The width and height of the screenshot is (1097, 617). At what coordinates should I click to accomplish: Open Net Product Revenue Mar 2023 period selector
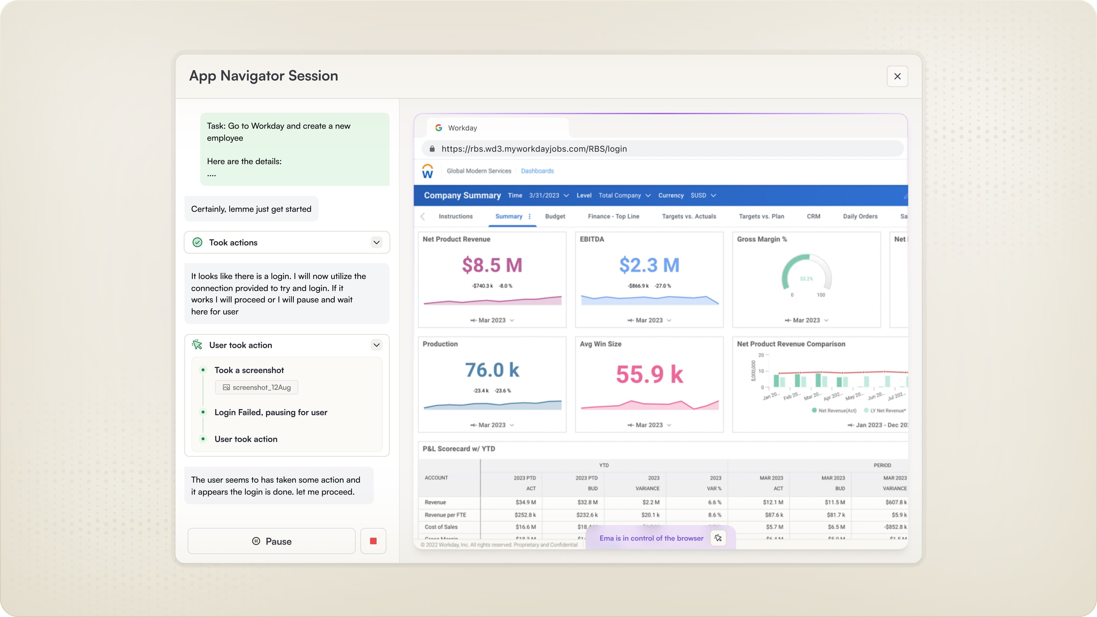pos(492,320)
